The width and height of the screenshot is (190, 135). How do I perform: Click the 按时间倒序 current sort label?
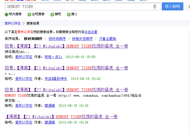point(33,39)
